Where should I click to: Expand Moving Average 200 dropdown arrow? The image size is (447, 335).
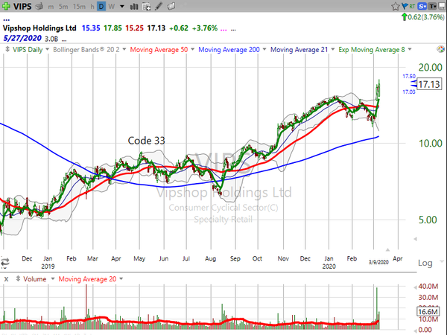pos(264,49)
